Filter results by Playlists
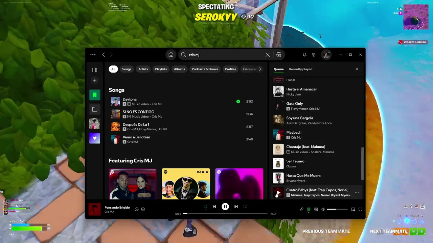The width and height of the screenshot is (433, 243). (x=161, y=69)
